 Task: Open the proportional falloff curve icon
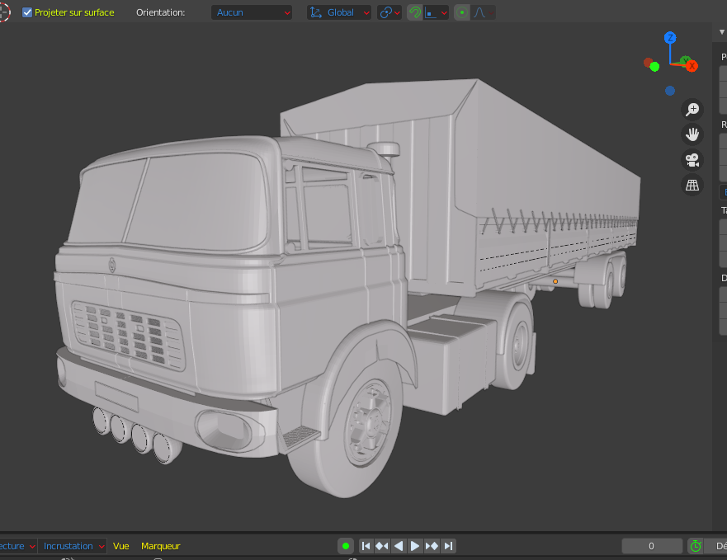(x=483, y=12)
